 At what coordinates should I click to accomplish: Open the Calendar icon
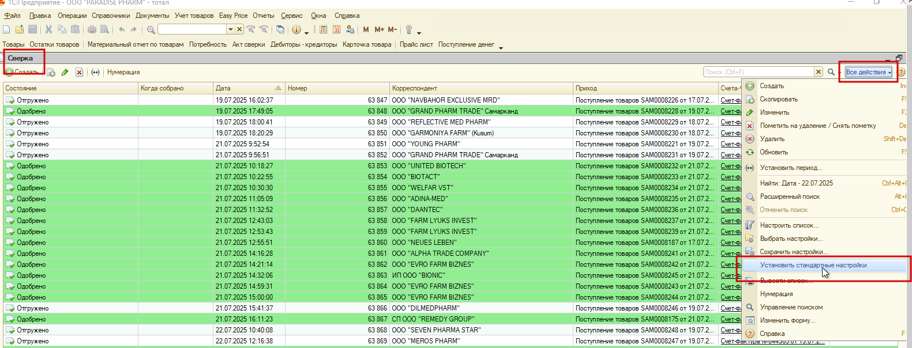[336, 29]
